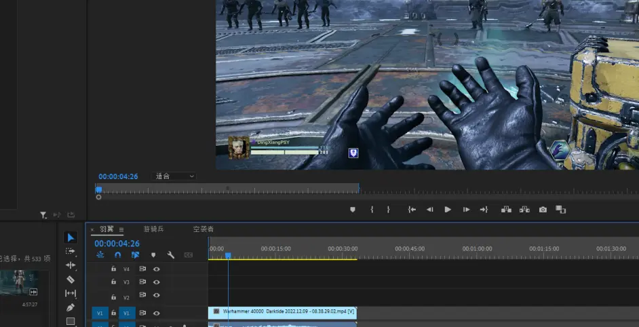Click the Extract button
The height and width of the screenshot is (327, 639).
524,210
